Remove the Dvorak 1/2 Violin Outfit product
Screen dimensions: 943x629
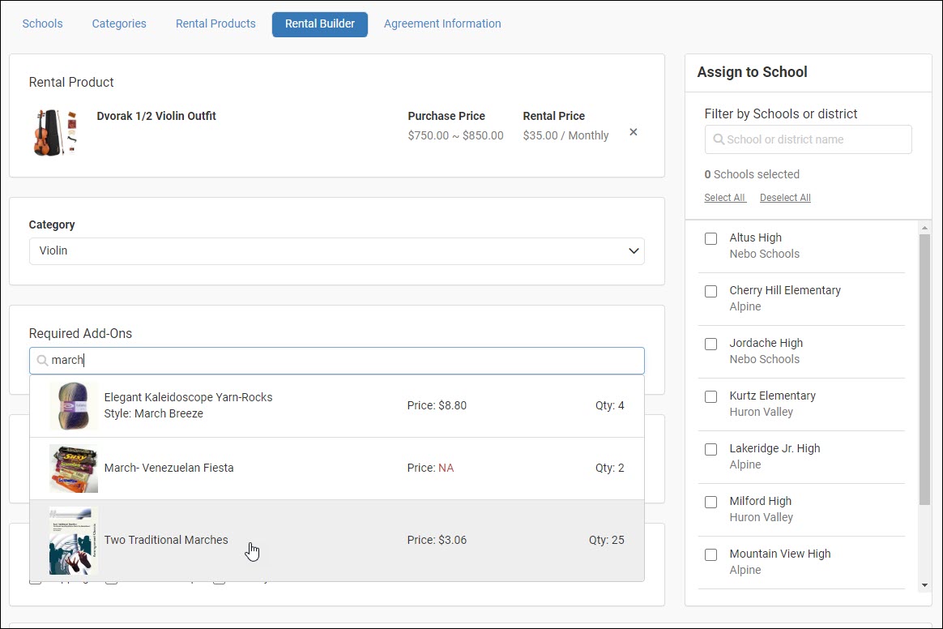click(634, 132)
